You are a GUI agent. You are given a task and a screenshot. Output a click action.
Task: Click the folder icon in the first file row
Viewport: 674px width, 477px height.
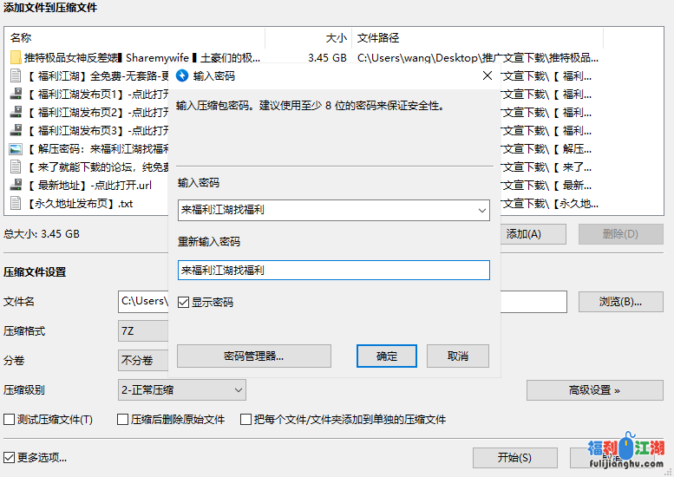(16, 58)
